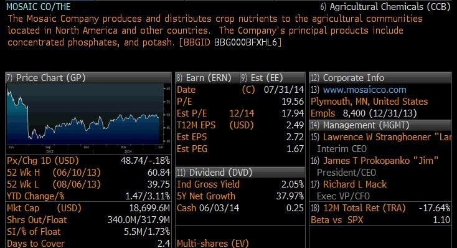Click the Mosaic stock price chart thumbnail

(x=88, y=119)
